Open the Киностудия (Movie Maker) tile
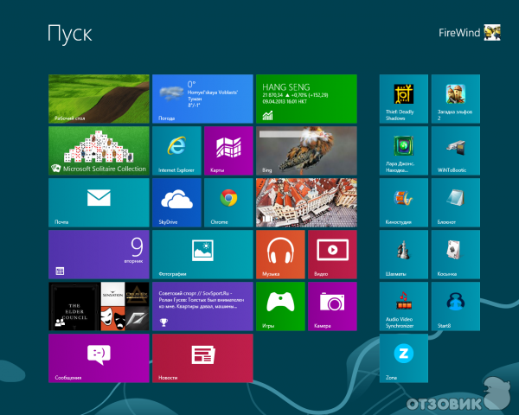Viewport: 519px width, 415px height. tap(403, 202)
